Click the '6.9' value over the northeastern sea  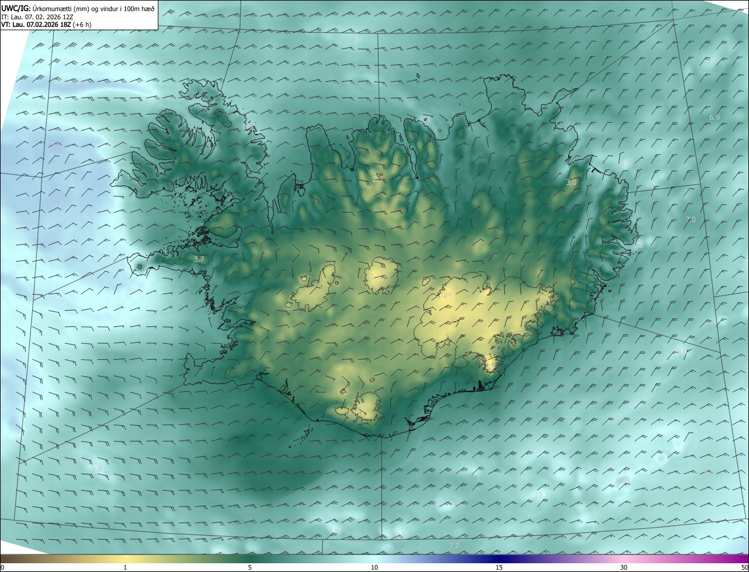click(x=714, y=118)
